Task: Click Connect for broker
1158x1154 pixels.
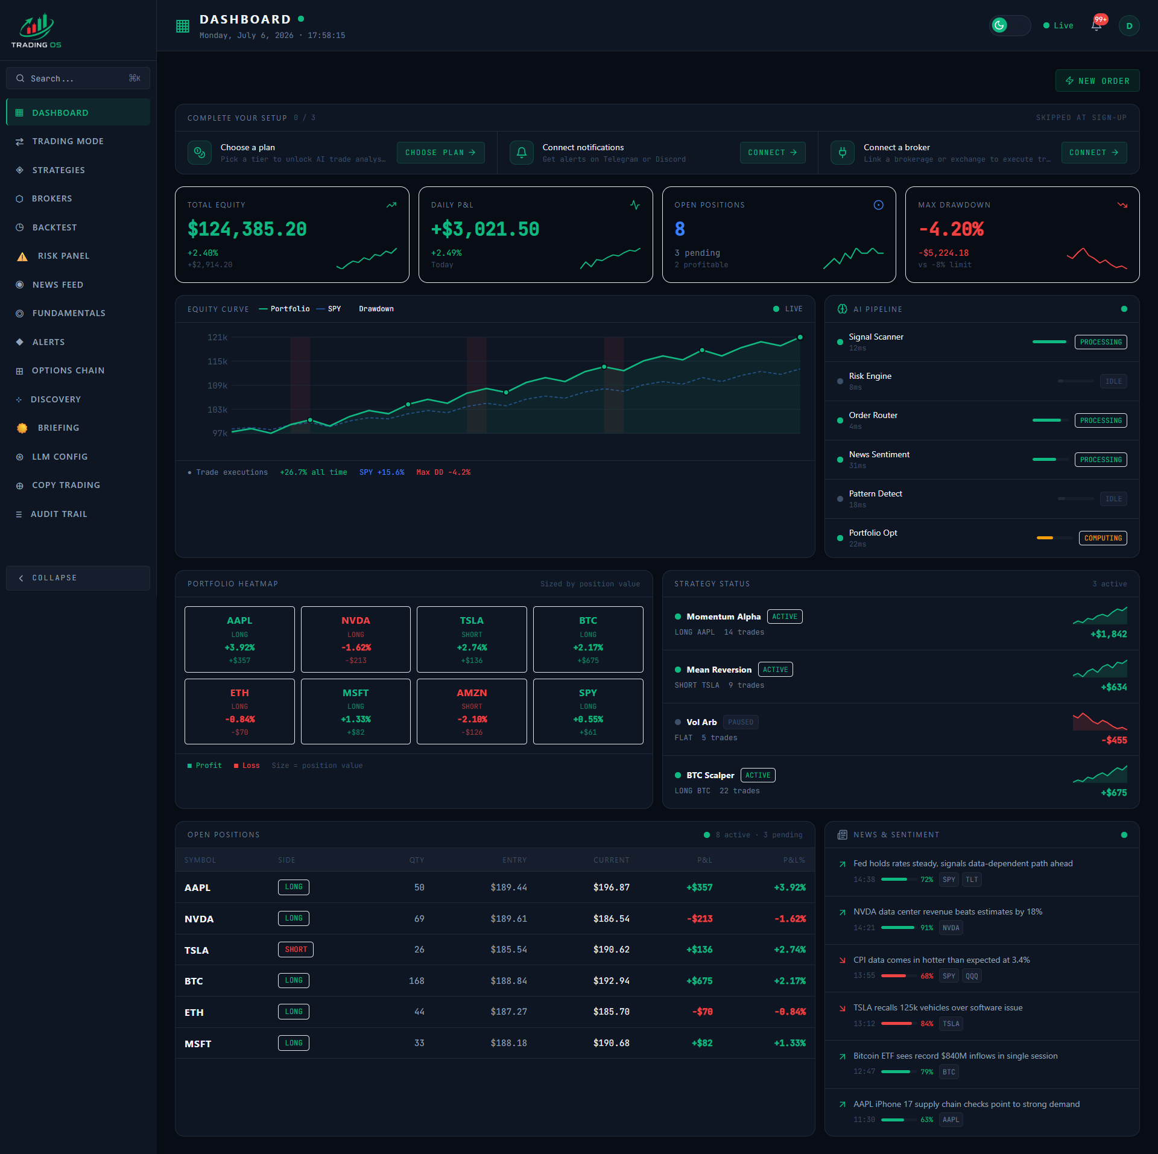Action: point(1094,153)
